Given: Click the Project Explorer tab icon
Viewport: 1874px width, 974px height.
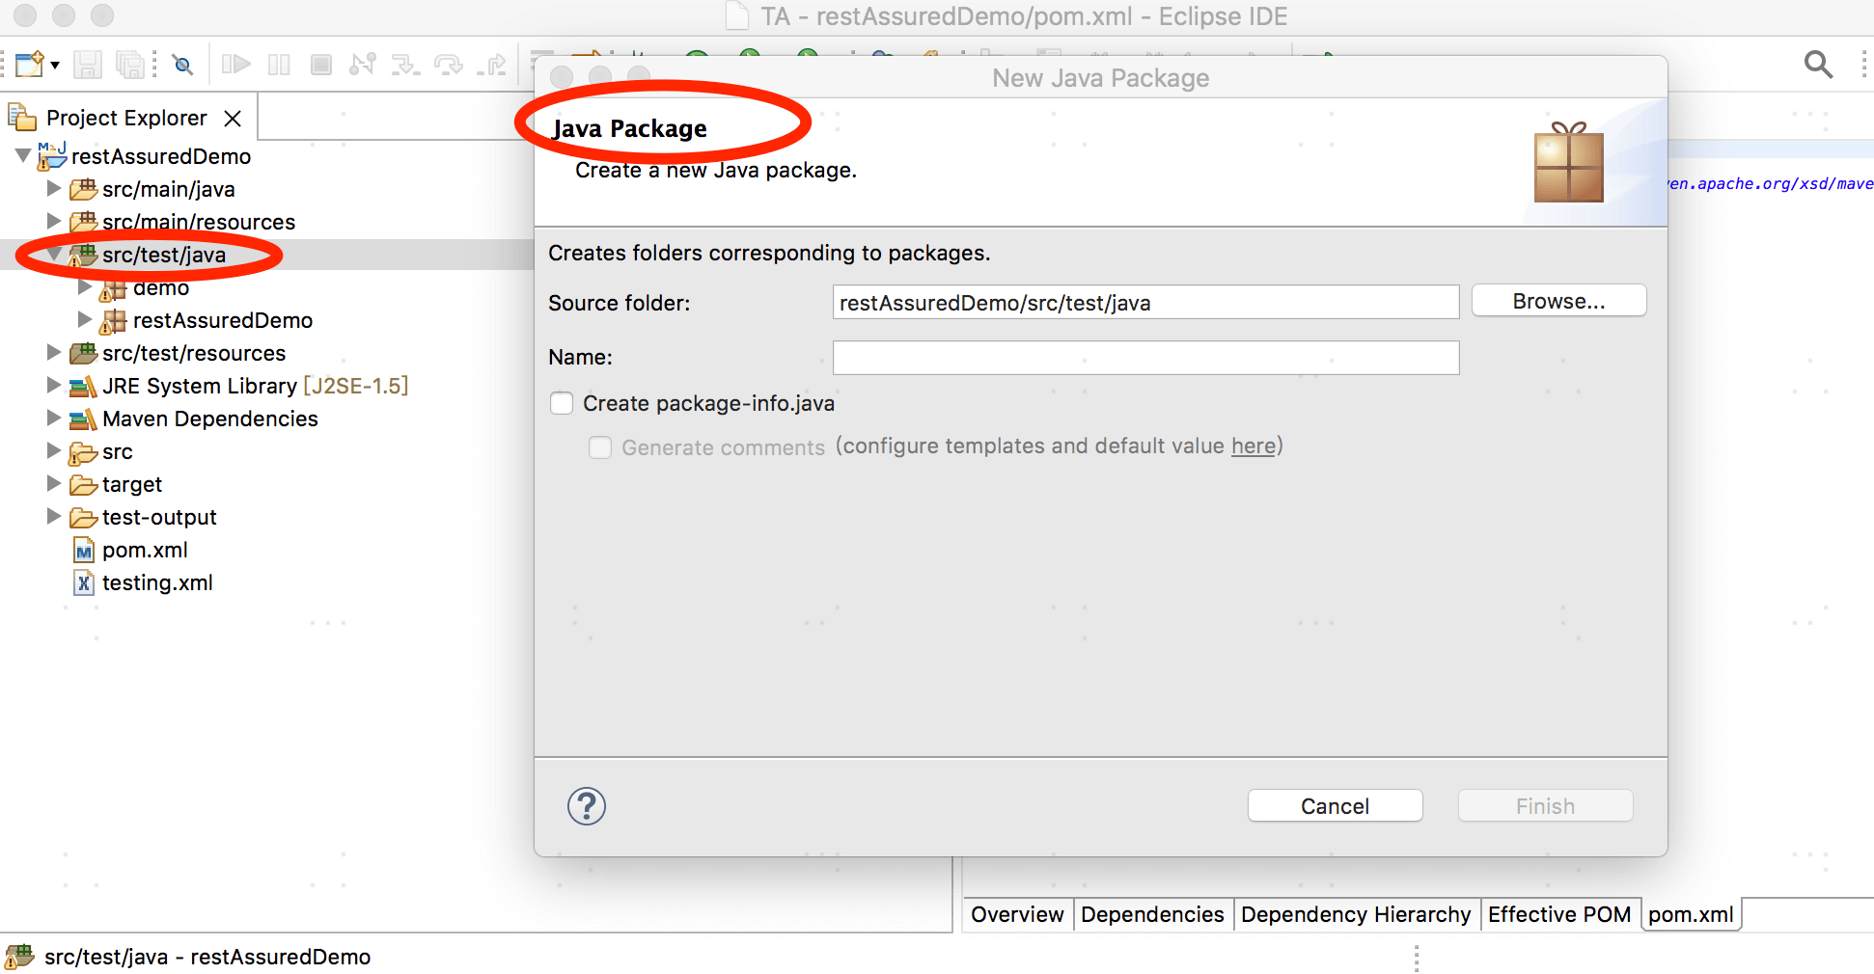Looking at the screenshot, I should (x=22, y=118).
